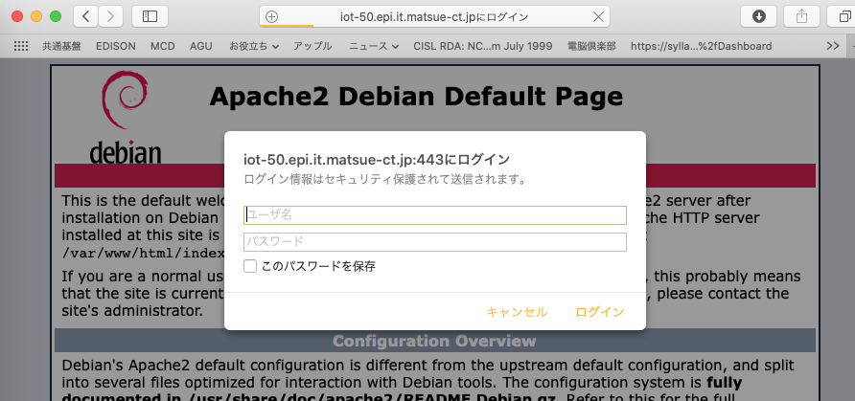
Task: Open the bookmarks grid icon in favorites bar
Action: [21, 46]
